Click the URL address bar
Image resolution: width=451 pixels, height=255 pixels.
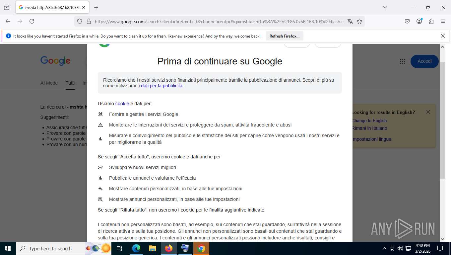pyautogui.click(x=219, y=21)
